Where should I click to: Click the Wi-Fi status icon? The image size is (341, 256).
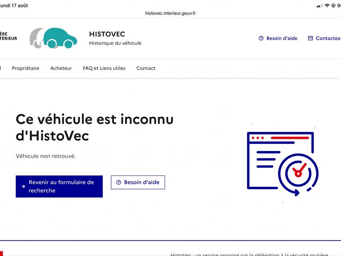(x=327, y=6)
